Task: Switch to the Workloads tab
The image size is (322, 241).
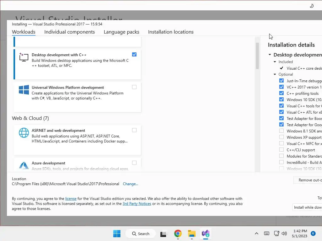Action: tap(24, 32)
